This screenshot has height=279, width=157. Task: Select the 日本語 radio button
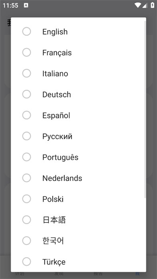pyautogui.click(x=27, y=220)
